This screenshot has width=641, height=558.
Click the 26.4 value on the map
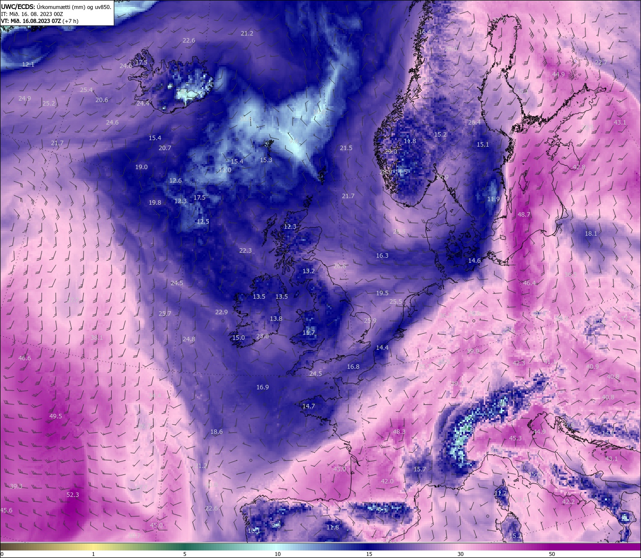pos(474,122)
